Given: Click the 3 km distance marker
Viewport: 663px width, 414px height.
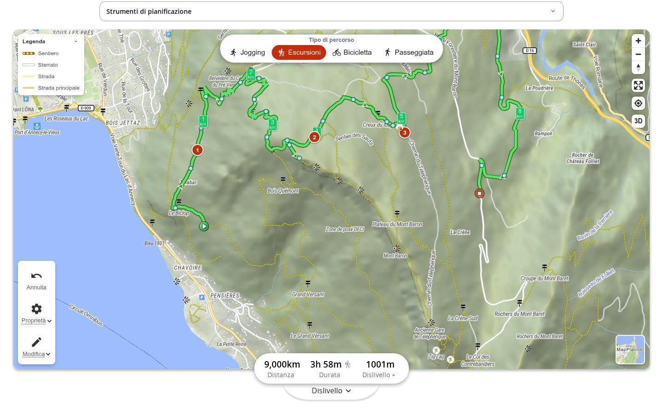Looking at the screenshot, I should [273, 125].
